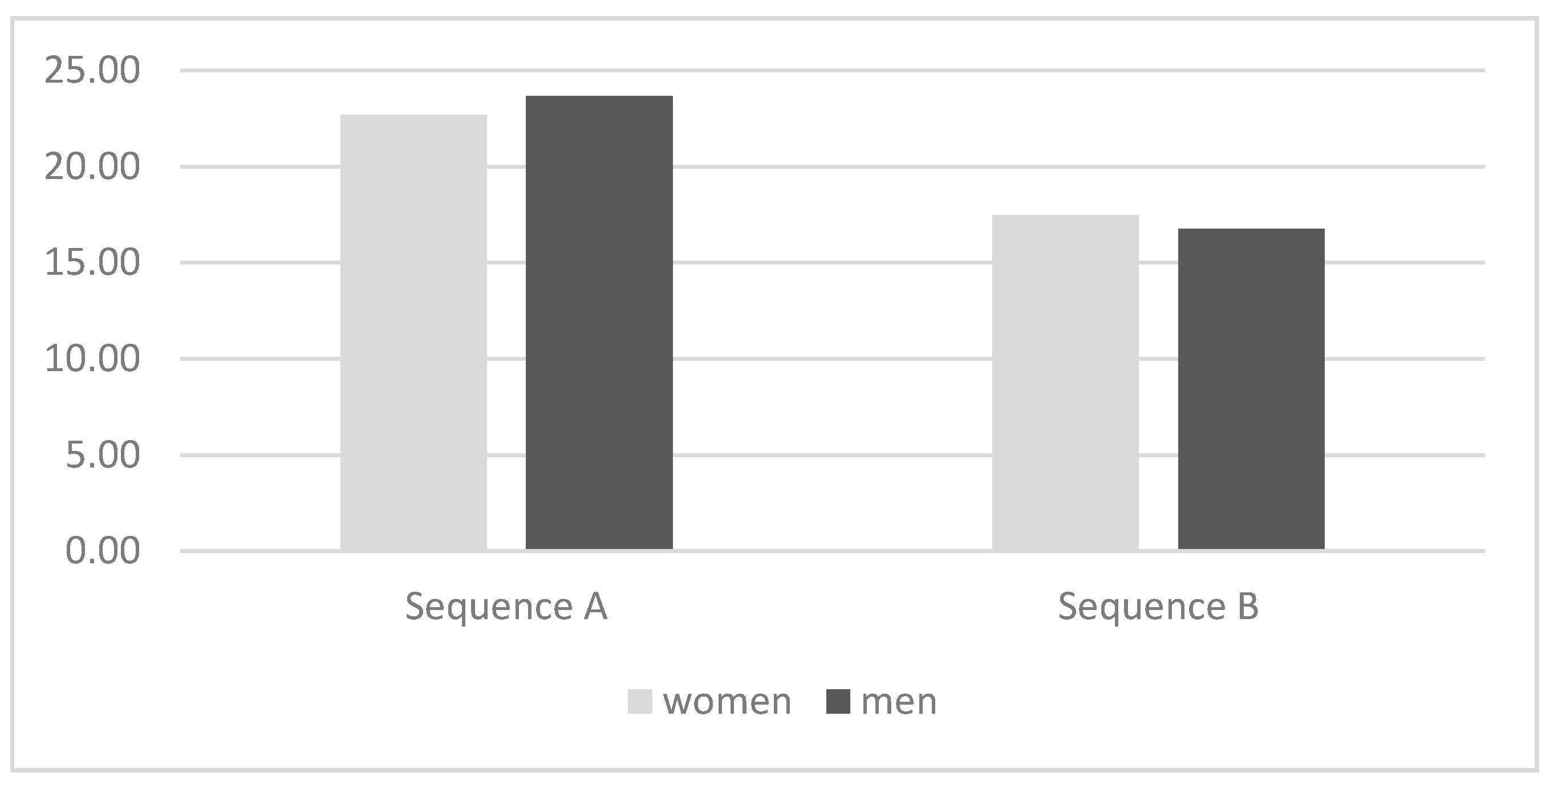This screenshot has height=789, width=1558.
Task: Select the horizontal gridline at 20.00
Action: (x=847, y=167)
